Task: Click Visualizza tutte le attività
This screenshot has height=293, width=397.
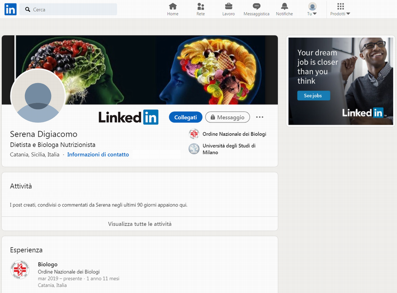Action: (140, 224)
